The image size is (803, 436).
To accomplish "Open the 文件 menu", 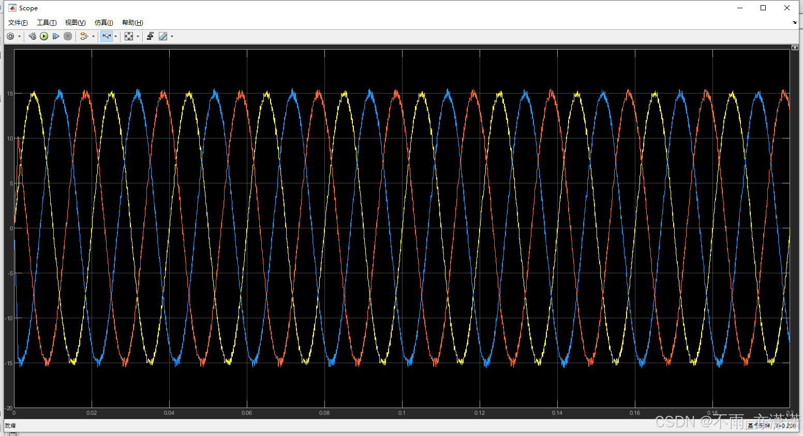I will [17, 22].
